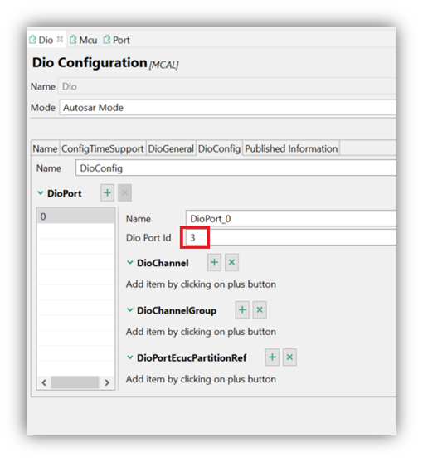Screen dimensions: 423x462
Task: Click the Dio Port Id input field
Action: click(x=292, y=237)
